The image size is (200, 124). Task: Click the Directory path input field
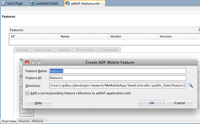[x=118, y=85]
